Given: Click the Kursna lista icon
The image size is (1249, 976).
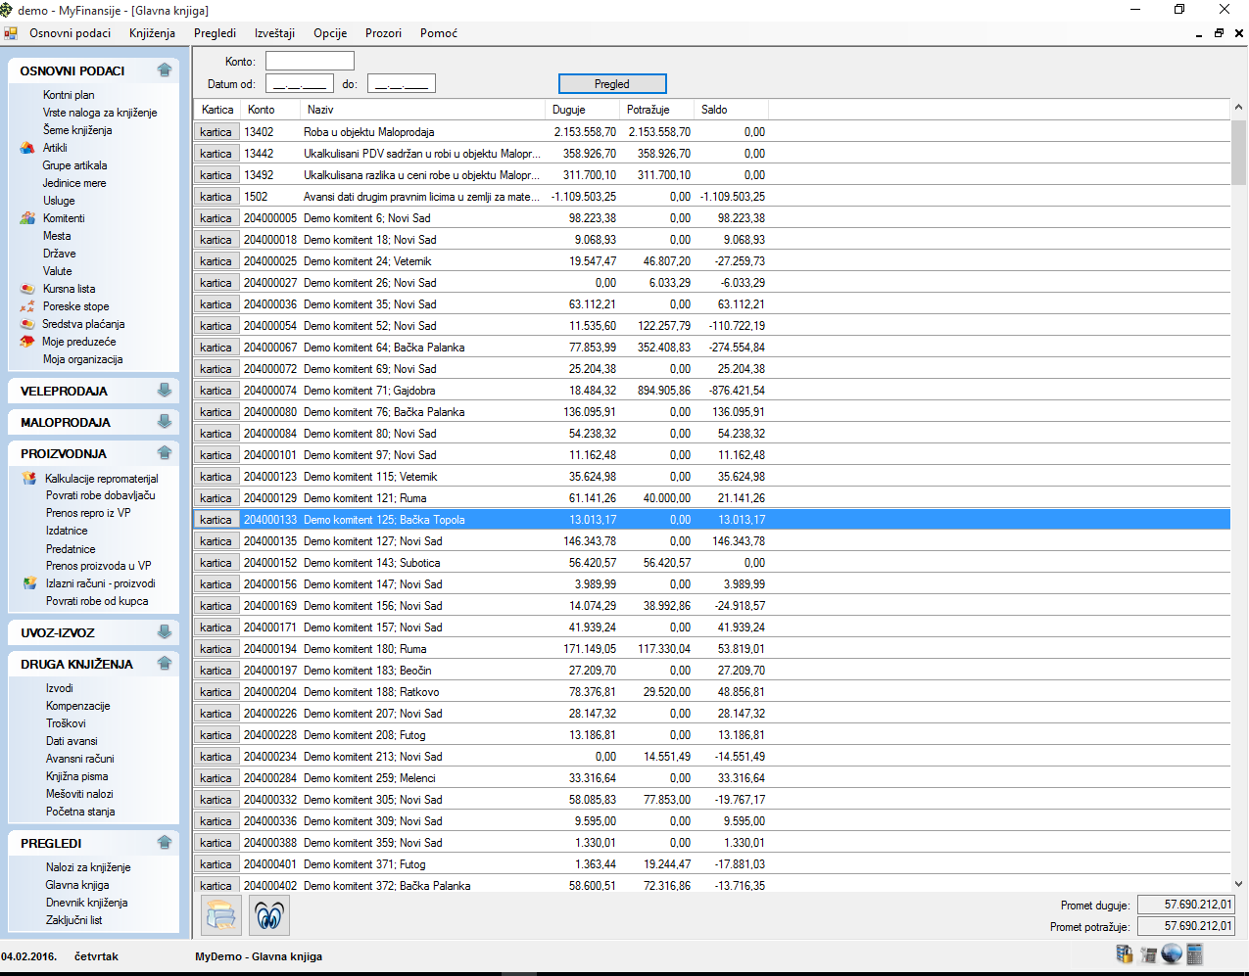Looking at the screenshot, I should pyautogui.click(x=27, y=289).
